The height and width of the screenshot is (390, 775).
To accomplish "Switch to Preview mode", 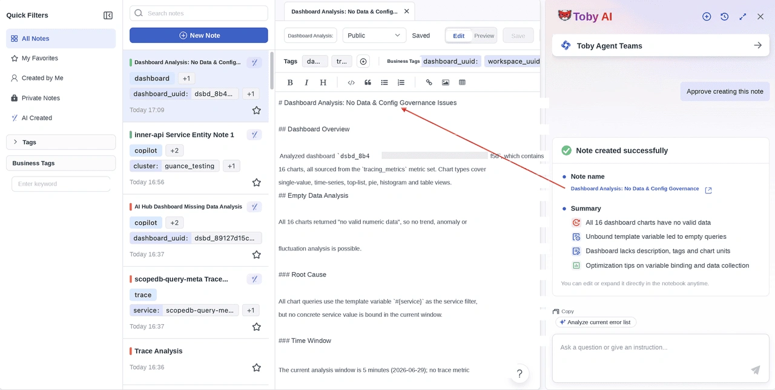I will [484, 36].
